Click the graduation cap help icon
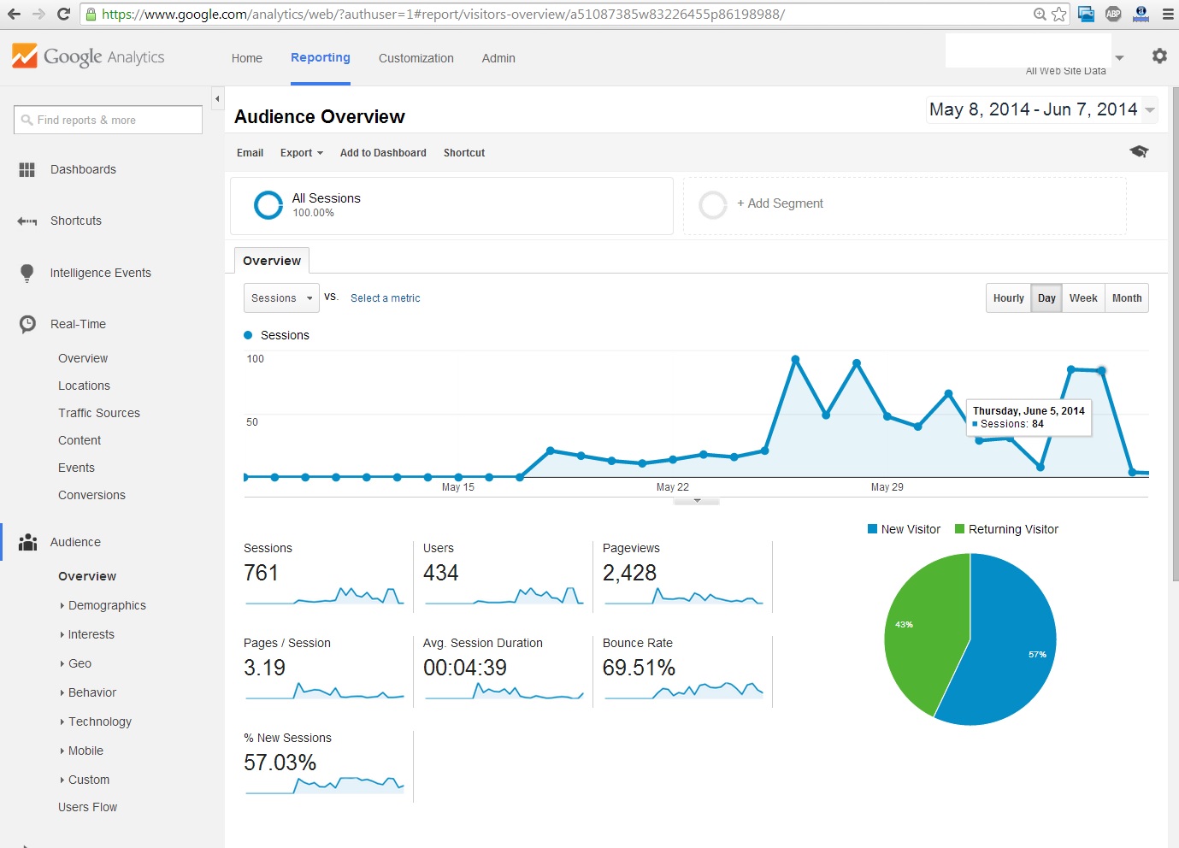Image resolution: width=1179 pixels, height=848 pixels. (1139, 152)
